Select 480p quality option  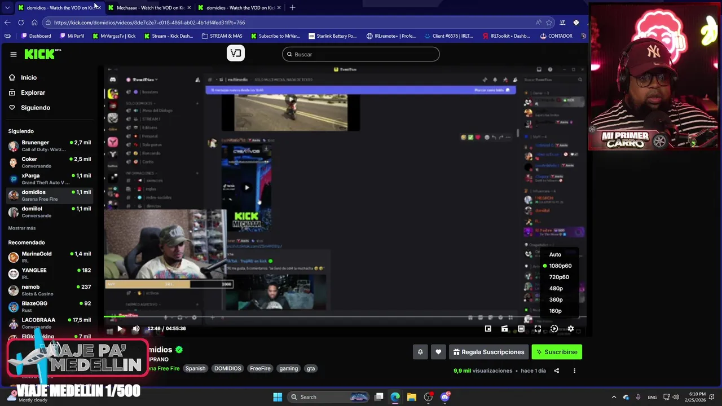(556, 288)
